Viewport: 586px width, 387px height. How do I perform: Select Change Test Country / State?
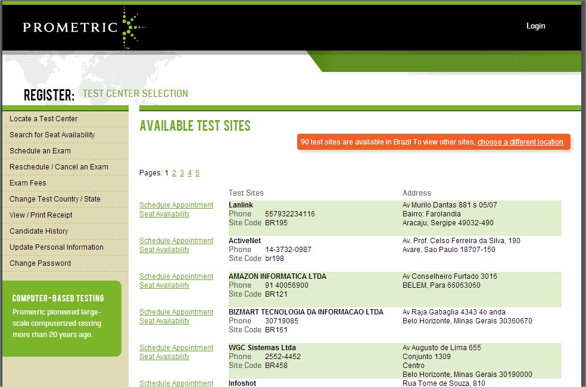click(55, 199)
